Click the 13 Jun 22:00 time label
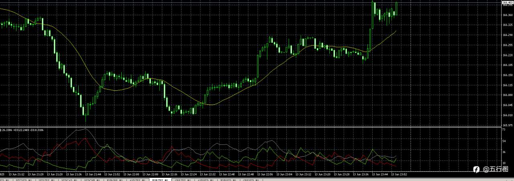 click(131, 174)
